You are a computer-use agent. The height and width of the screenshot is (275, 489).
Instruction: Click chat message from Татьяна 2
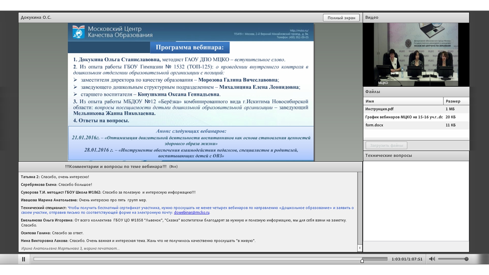coord(55,177)
